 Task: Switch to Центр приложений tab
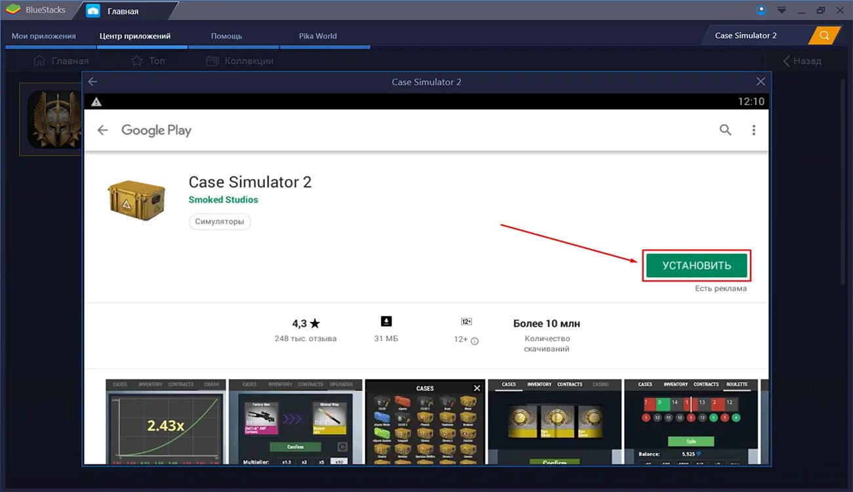(x=135, y=36)
